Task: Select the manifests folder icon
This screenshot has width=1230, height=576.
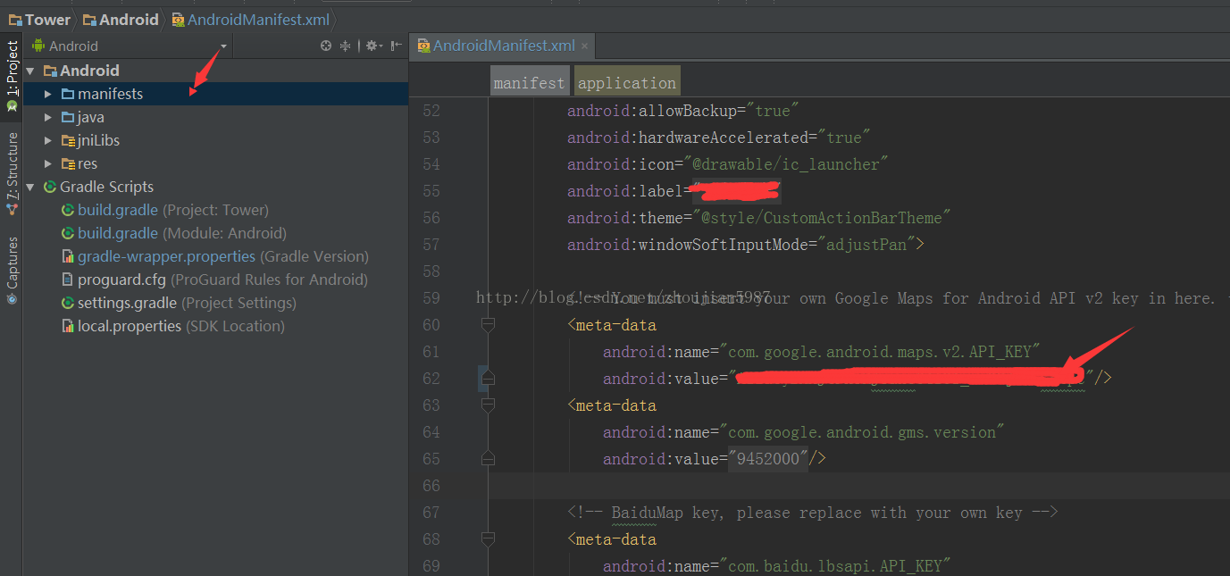Action: (x=68, y=94)
